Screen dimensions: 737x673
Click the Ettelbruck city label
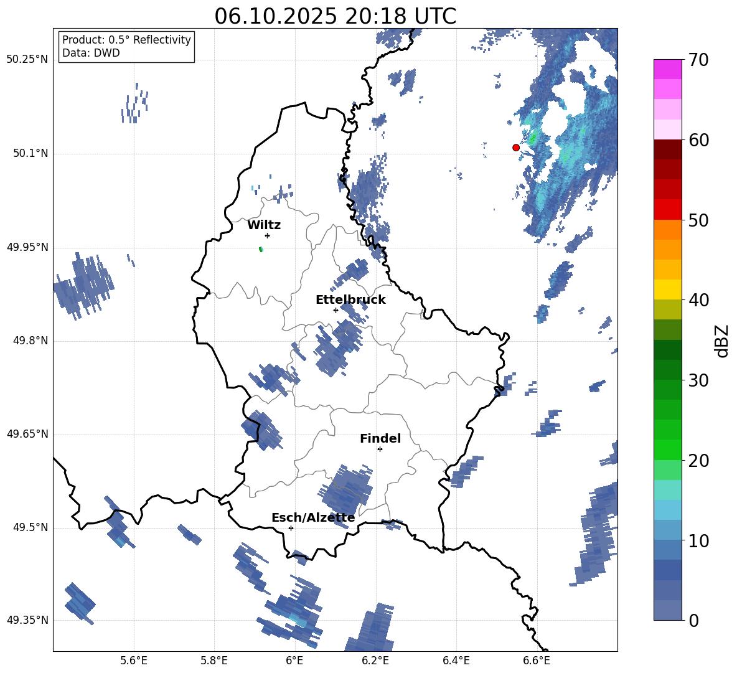coord(350,300)
